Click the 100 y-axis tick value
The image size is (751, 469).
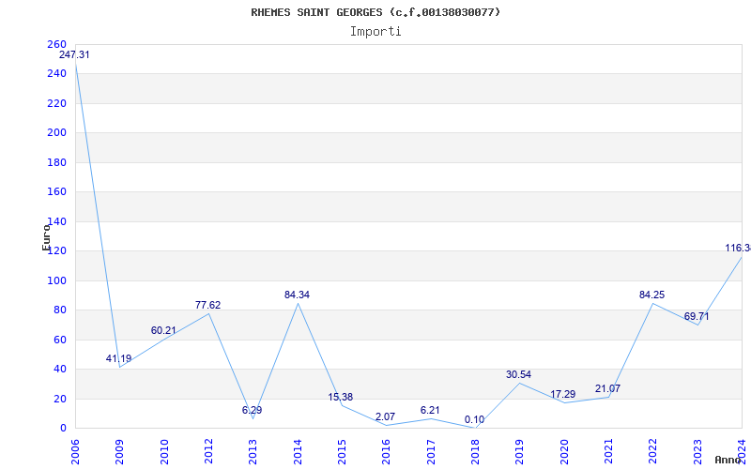56,280
